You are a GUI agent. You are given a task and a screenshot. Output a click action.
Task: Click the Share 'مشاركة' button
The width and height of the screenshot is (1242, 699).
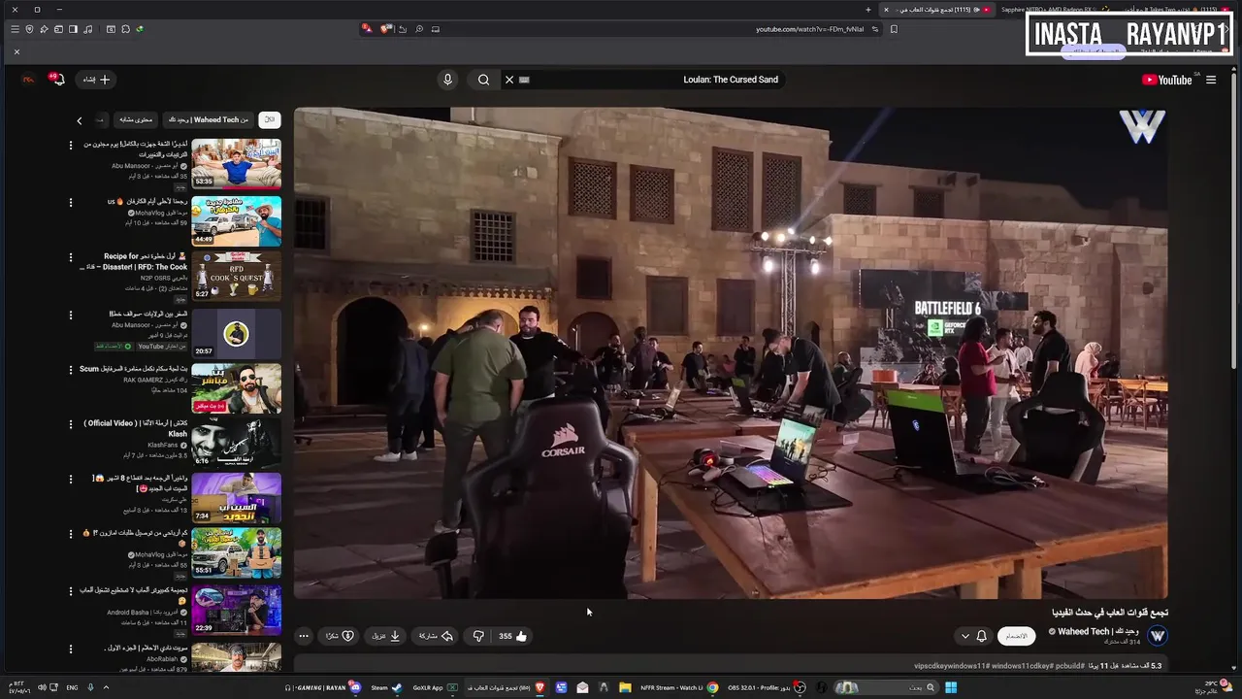[436, 636]
